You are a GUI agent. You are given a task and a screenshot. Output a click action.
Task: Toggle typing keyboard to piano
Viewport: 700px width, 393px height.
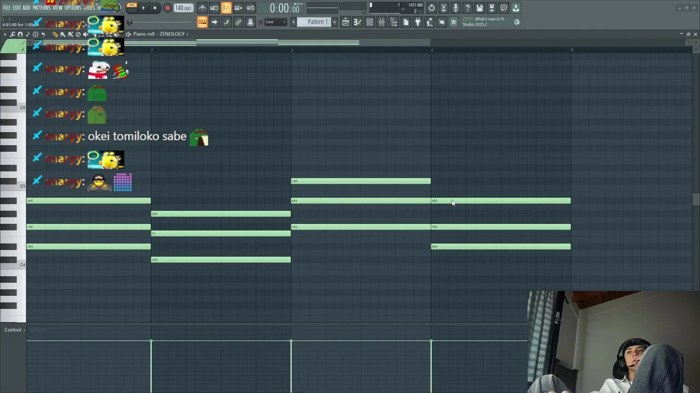(202, 22)
